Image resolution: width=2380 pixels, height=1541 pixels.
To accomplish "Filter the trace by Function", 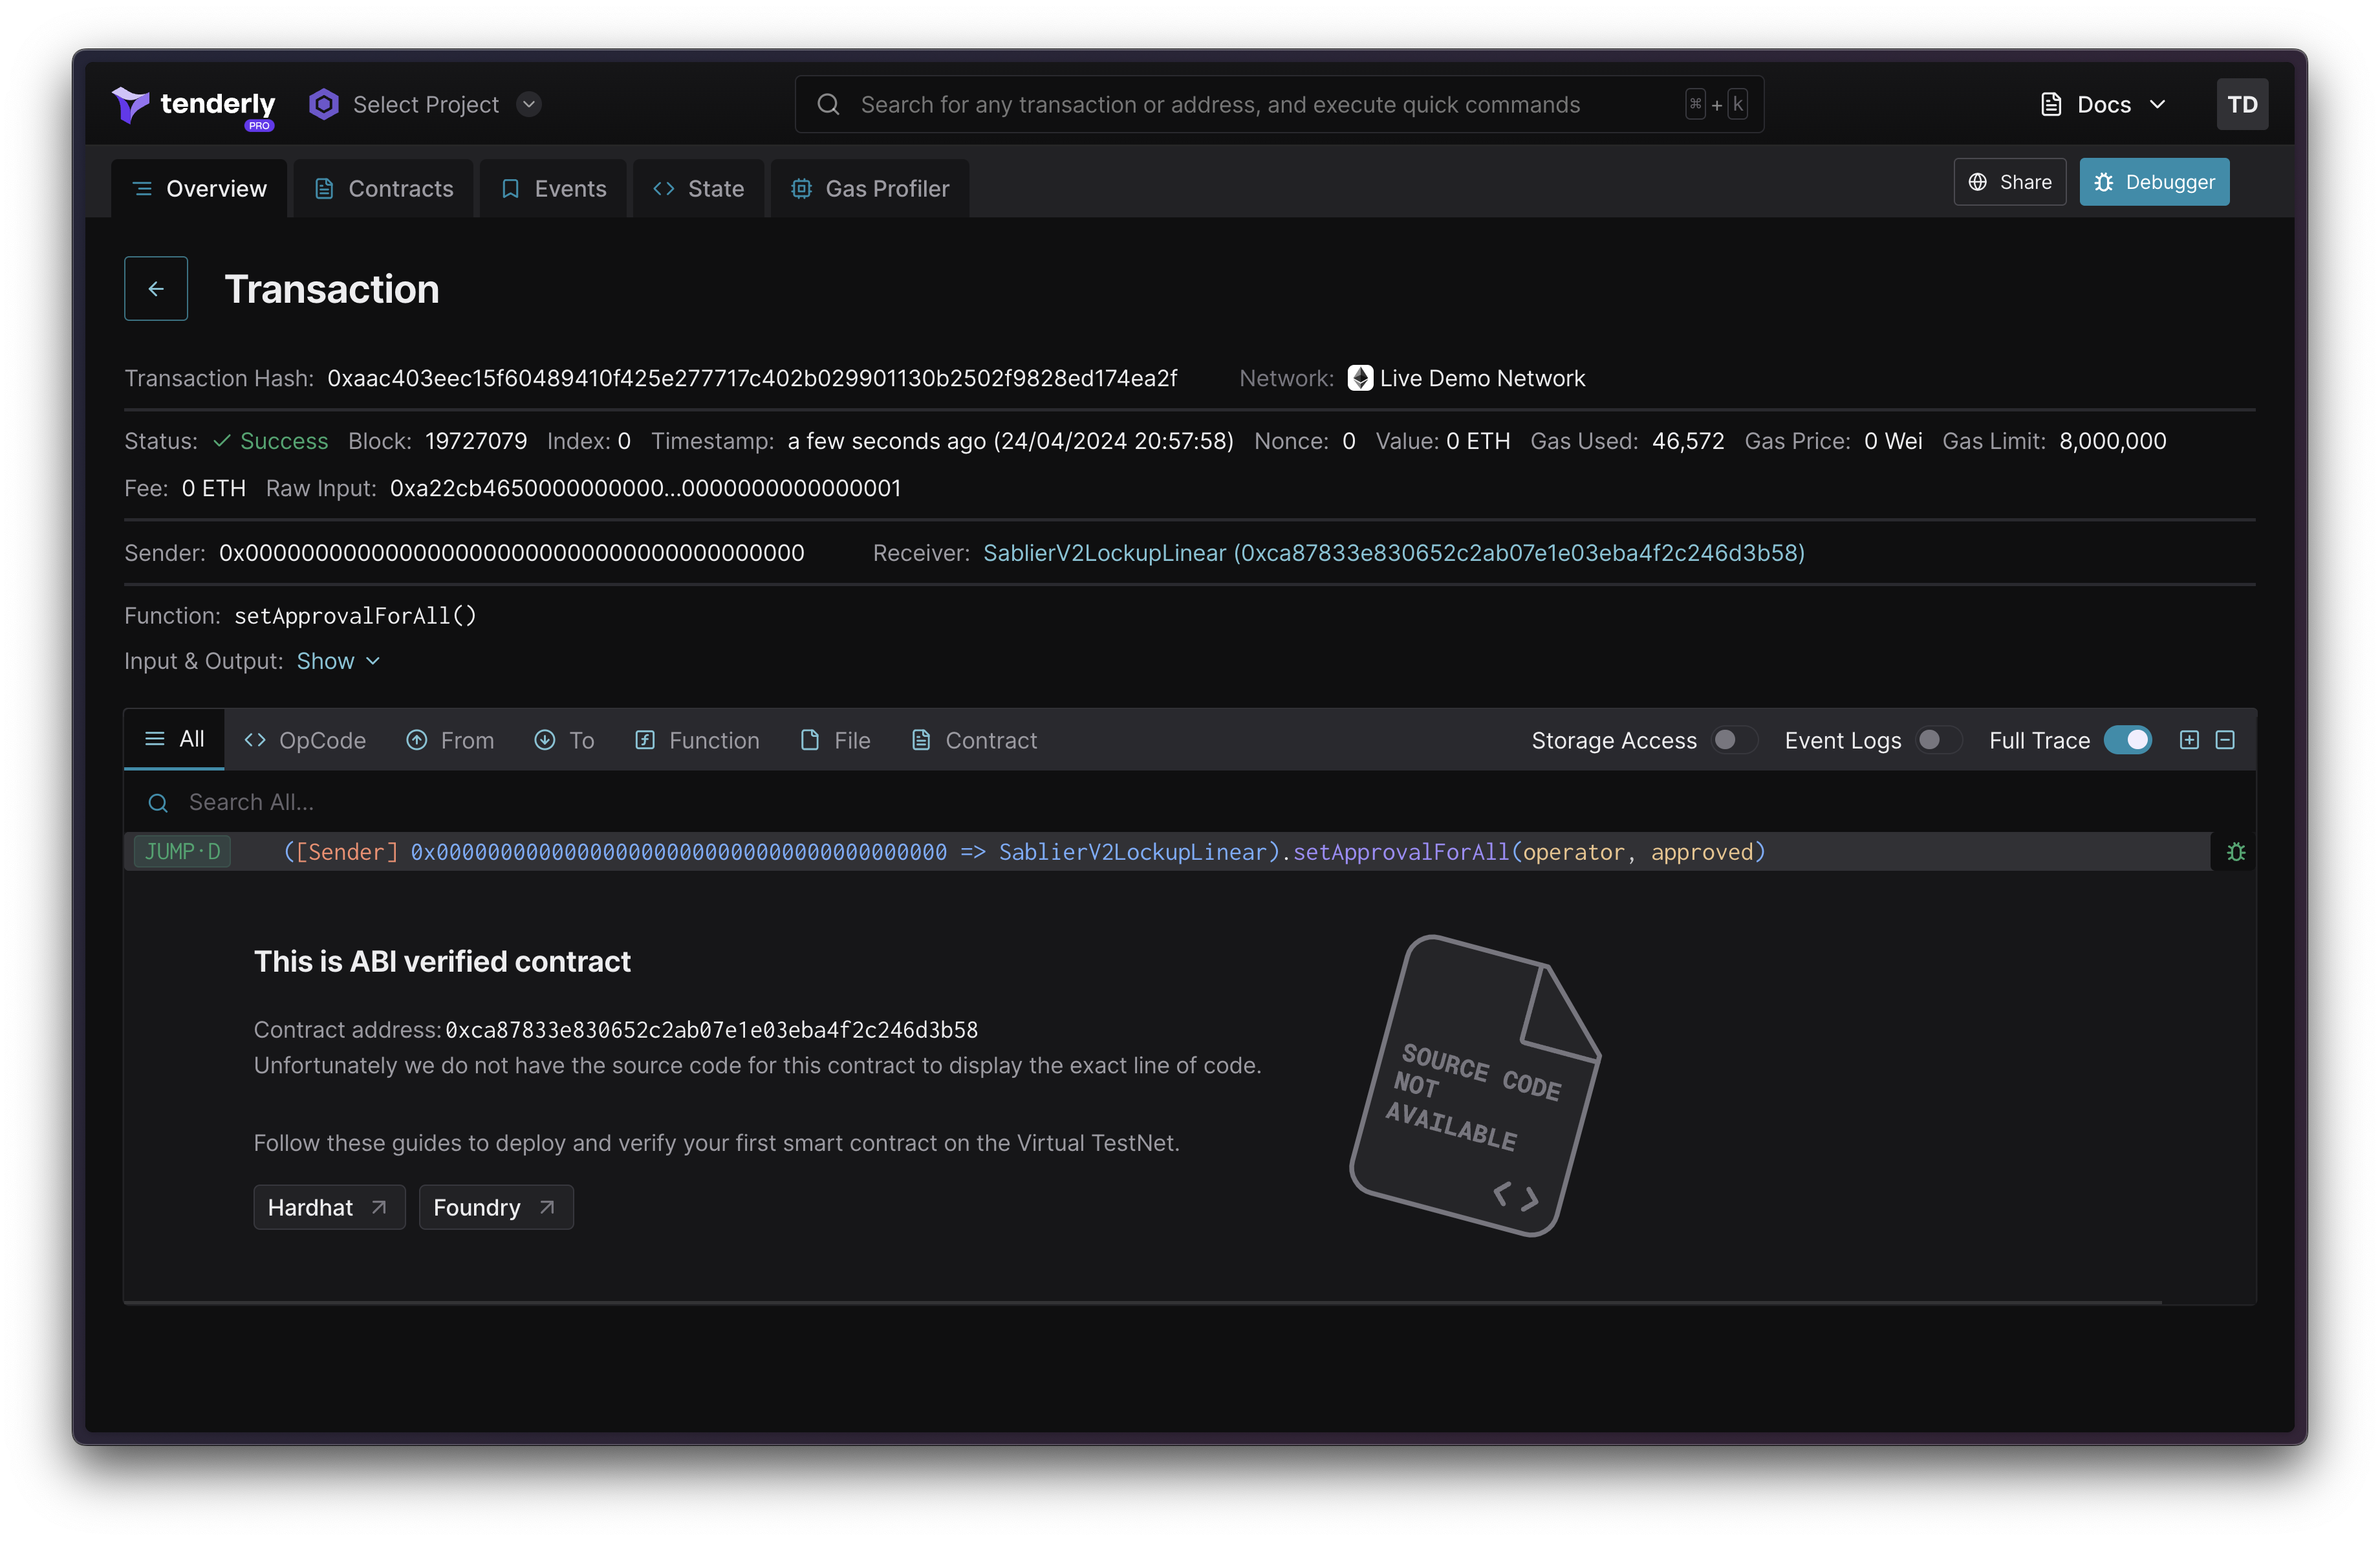I will tap(697, 740).
